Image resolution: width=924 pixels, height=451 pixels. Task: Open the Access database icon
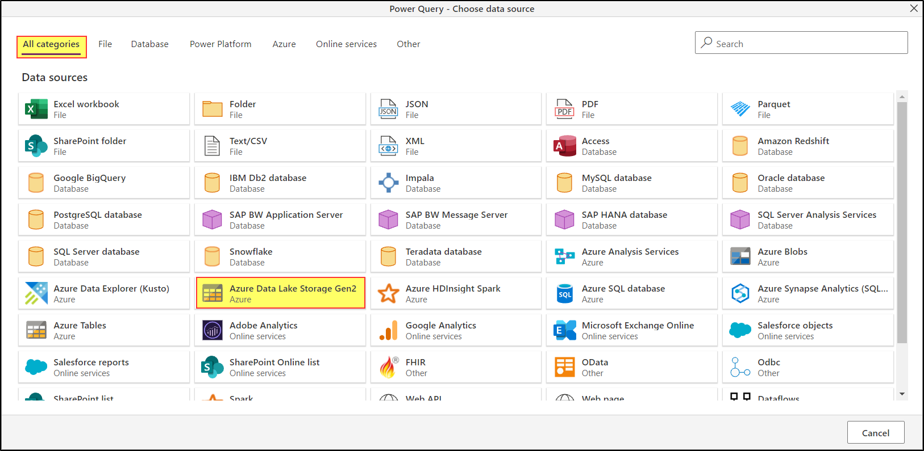565,146
